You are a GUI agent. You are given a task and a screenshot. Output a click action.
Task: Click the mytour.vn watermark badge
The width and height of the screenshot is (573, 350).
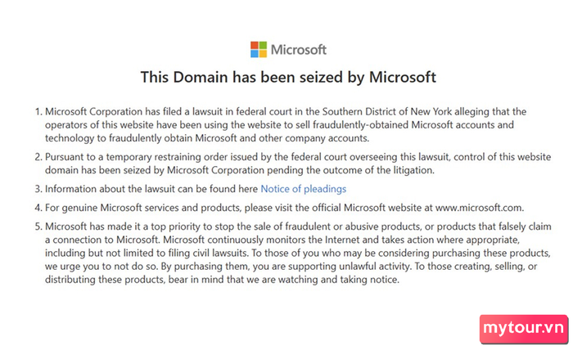[x=524, y=329]
